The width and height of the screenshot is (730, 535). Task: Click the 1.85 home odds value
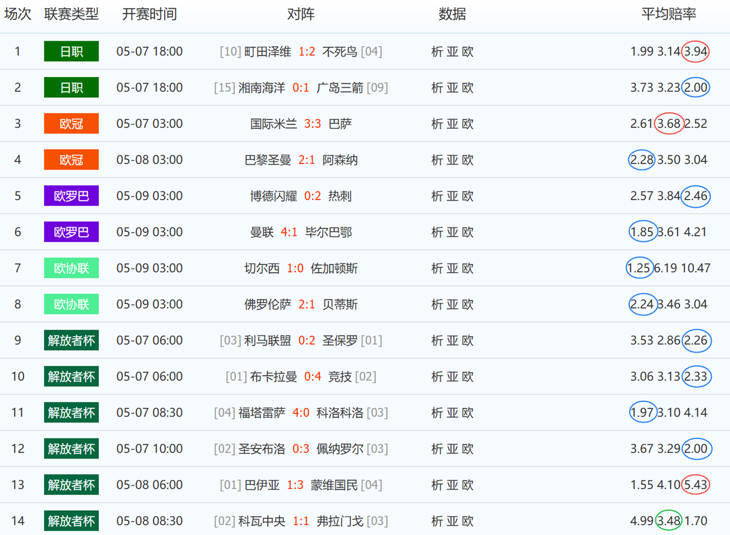point(642,232)
